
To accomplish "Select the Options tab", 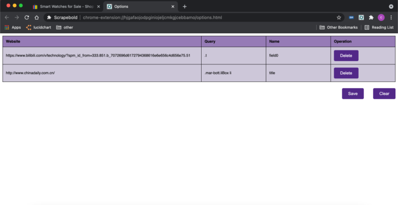I will pyautogui.click(x=140, y=7).
